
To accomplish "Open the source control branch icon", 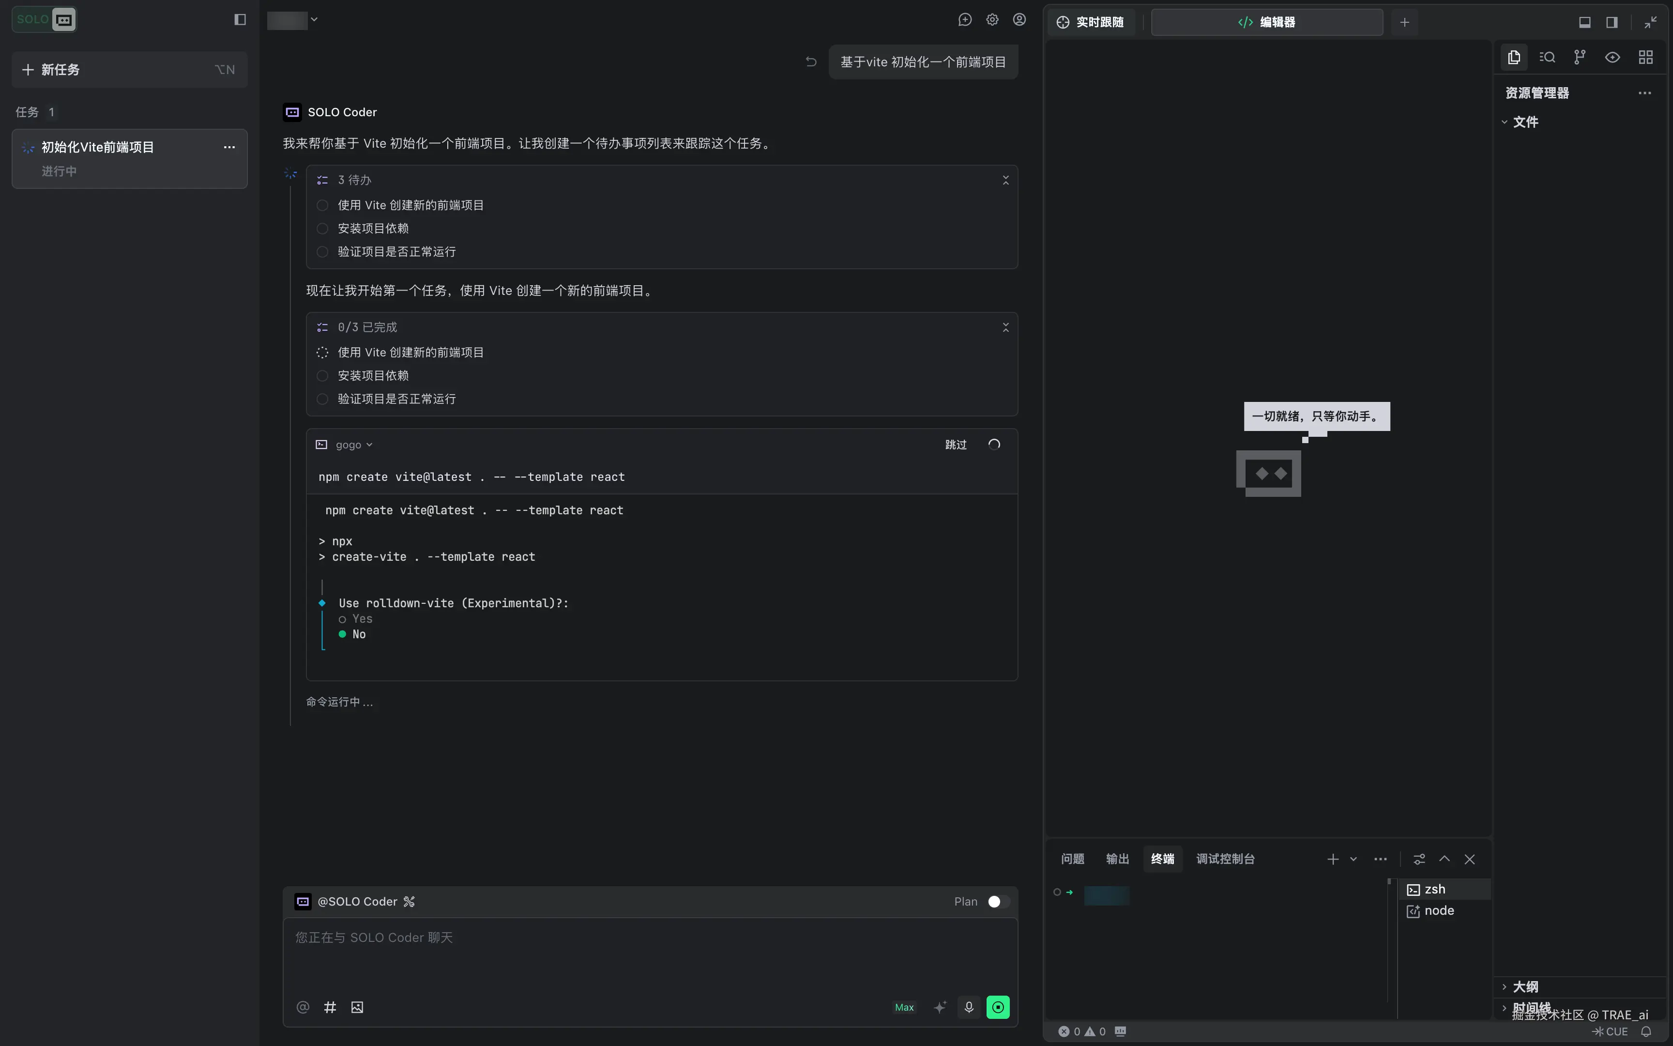I will (x=1580, y=58).
